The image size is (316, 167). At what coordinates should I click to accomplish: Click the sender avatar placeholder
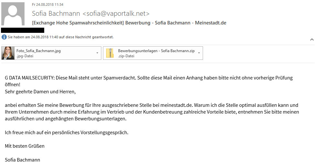(13, 14)
